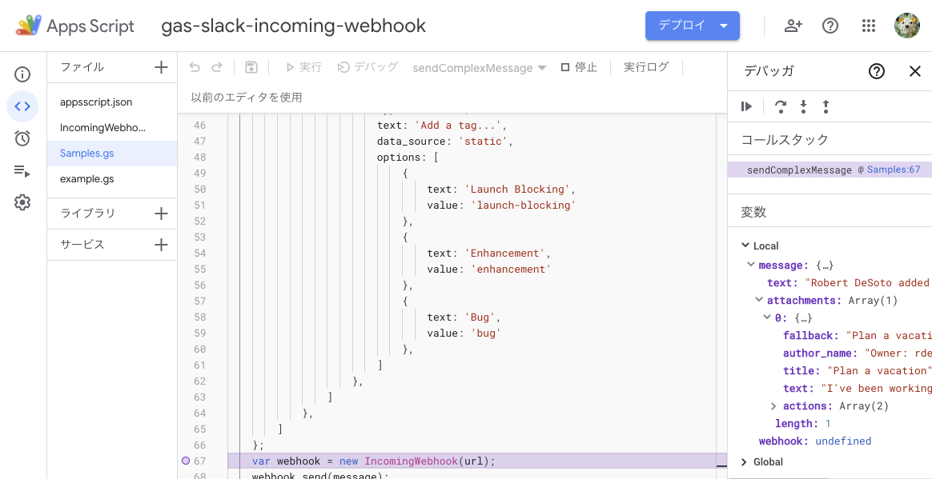Open help icon in top header

pyautogui.click(x=830, y=26)
